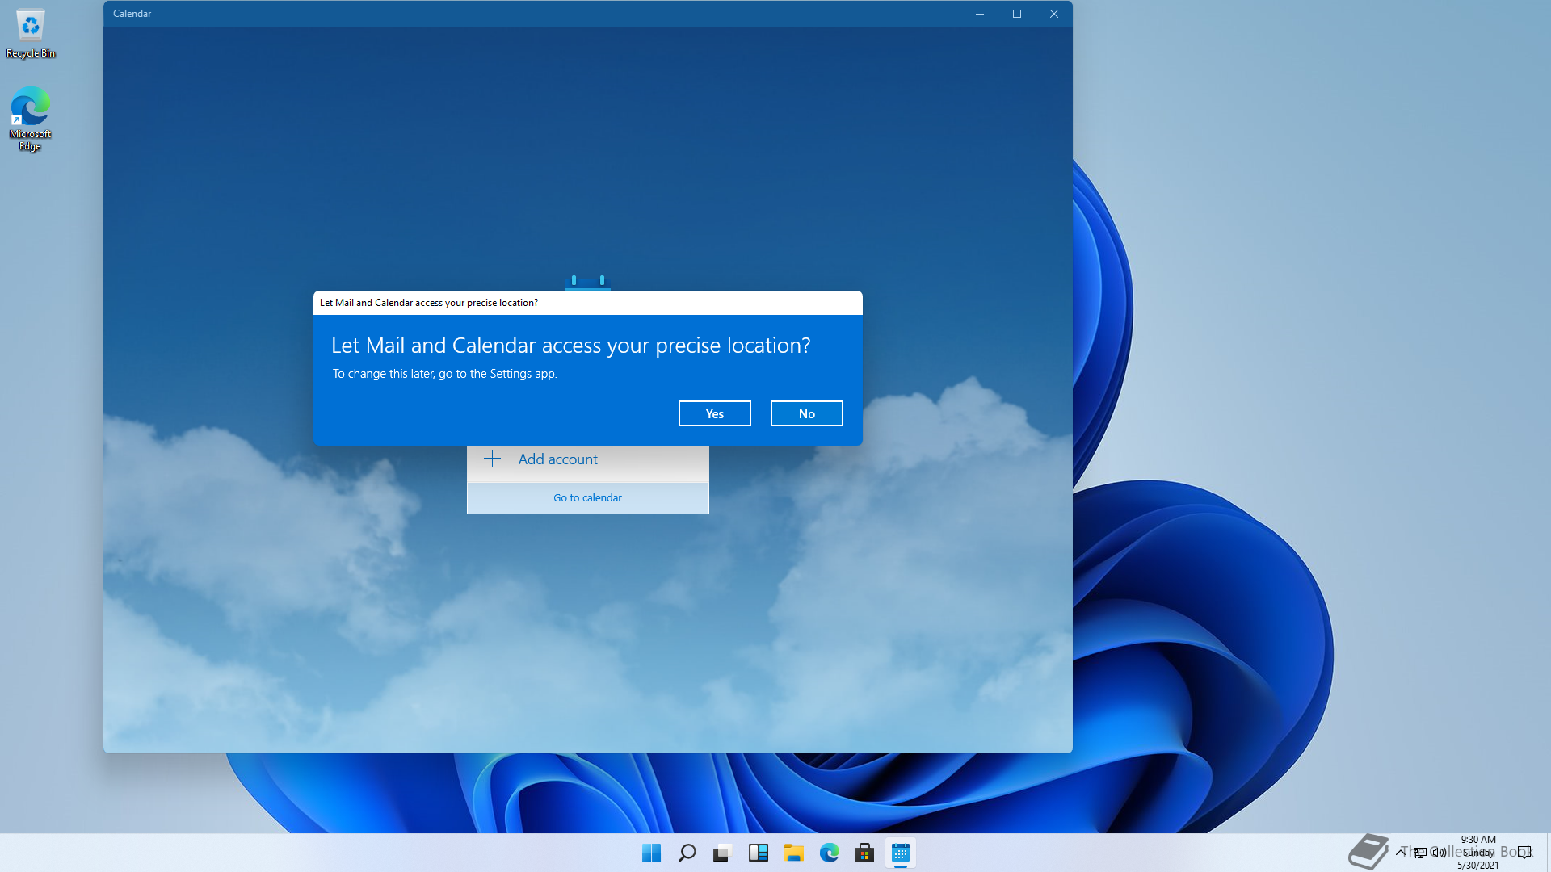Close the Calendar window
Image resolution: width=1551 pixels, height=872 pixels.
point(1054,14)
